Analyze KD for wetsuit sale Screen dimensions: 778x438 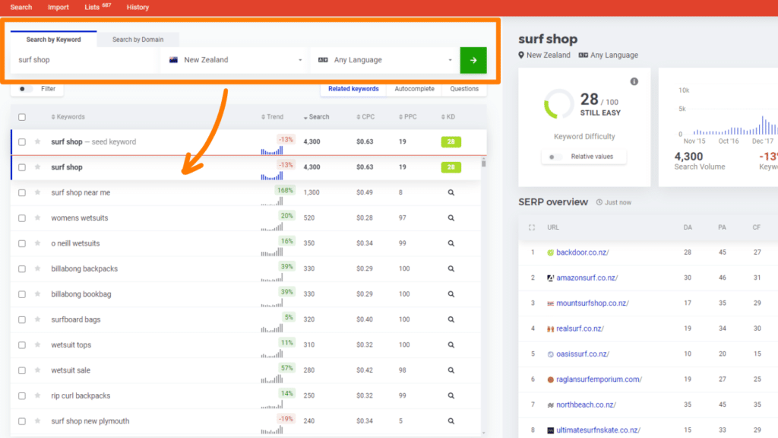[x=451, y=370]
